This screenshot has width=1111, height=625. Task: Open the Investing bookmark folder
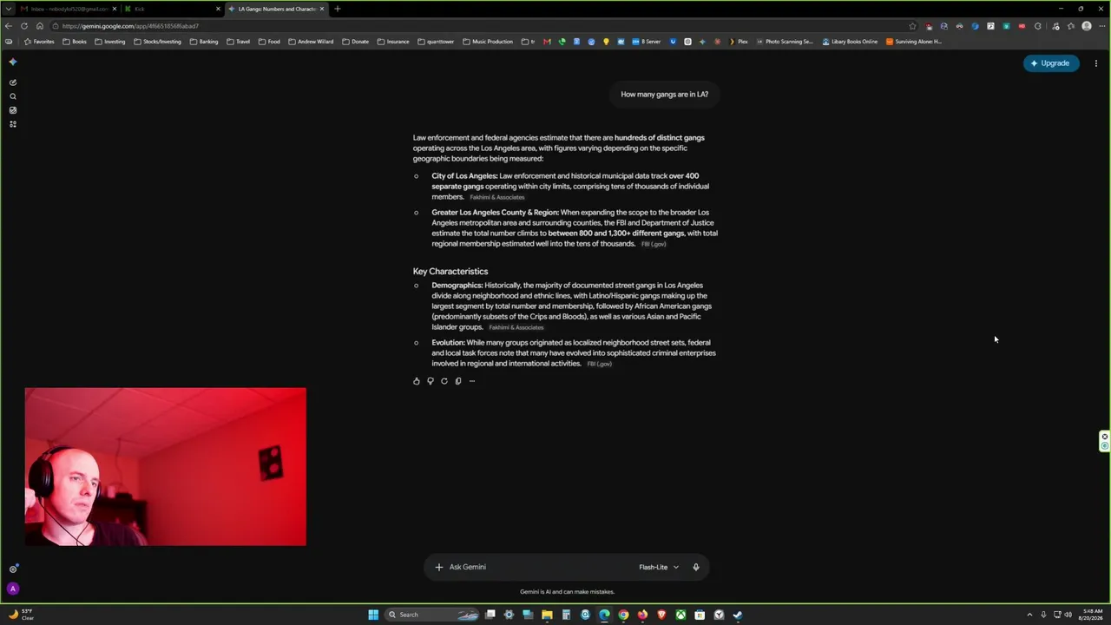pyautogui.click(x=110, y=42)
